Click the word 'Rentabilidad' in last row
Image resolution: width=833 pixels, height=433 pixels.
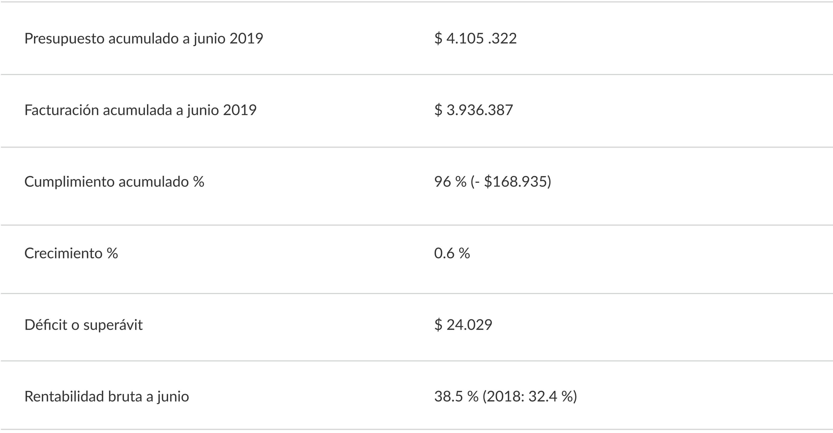(64, 396)
